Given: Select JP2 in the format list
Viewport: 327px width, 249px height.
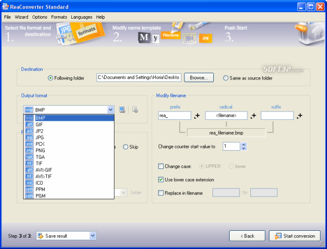Looking at the screenshot, I should coord(69,131).
